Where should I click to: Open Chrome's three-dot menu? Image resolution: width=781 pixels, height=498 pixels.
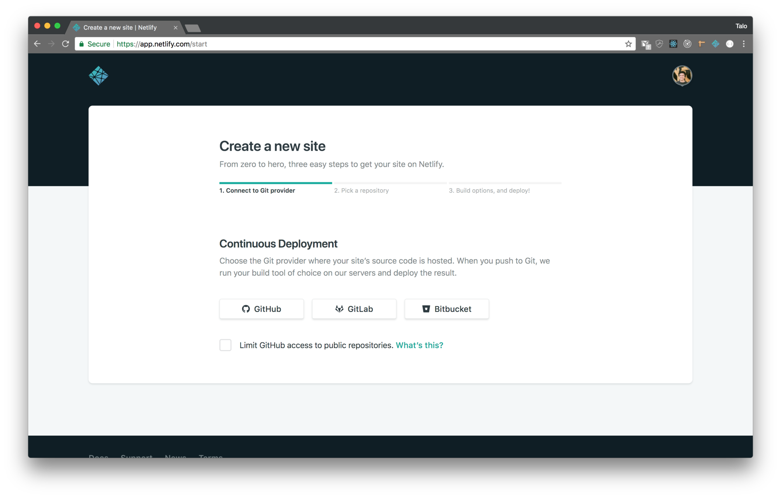tap(744, 44)
